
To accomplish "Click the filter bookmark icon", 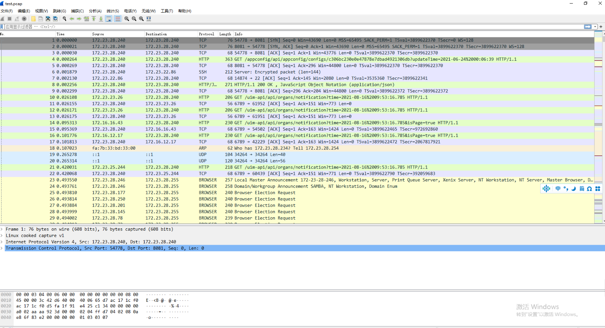I will 2,27.
